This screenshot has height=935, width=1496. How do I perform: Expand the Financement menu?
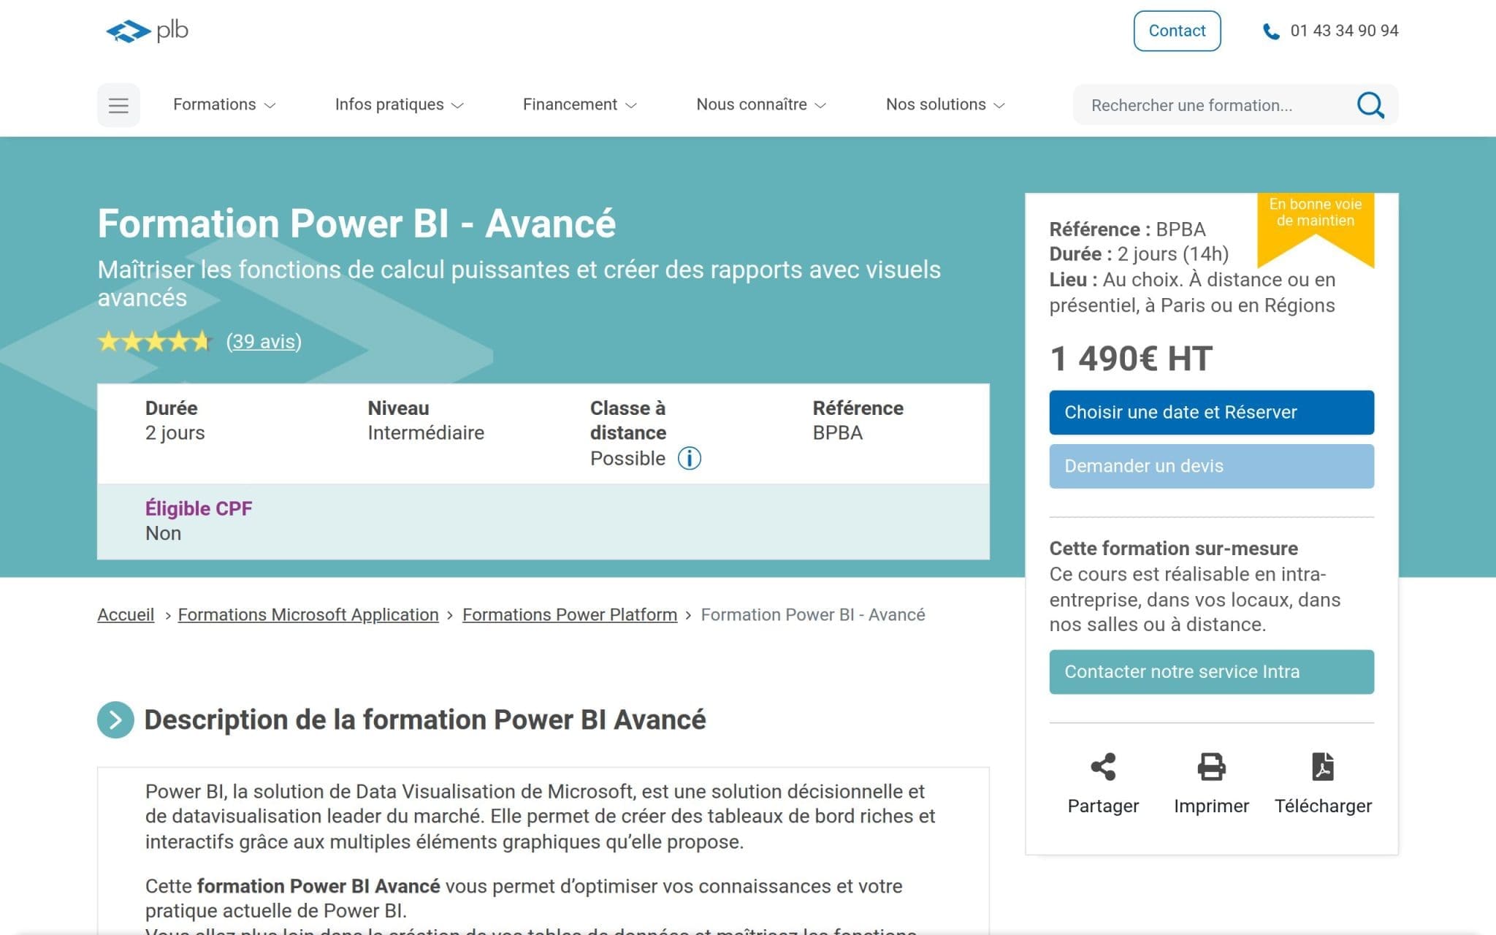coord(579,104)
